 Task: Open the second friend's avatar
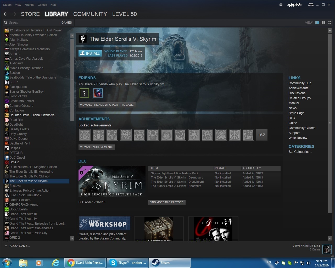[x=98, y=93]
